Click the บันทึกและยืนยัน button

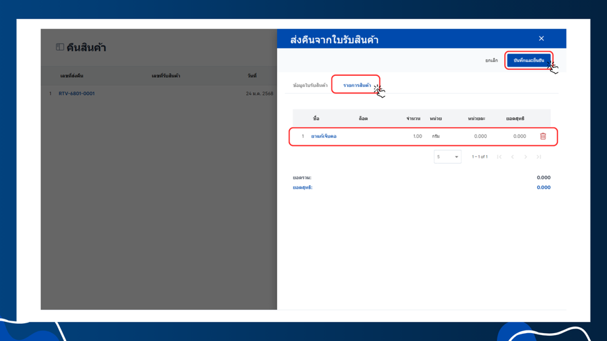point(528,61)
